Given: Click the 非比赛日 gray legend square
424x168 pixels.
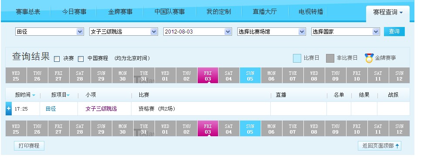Looking at the screenshot, I should point(330,58).
